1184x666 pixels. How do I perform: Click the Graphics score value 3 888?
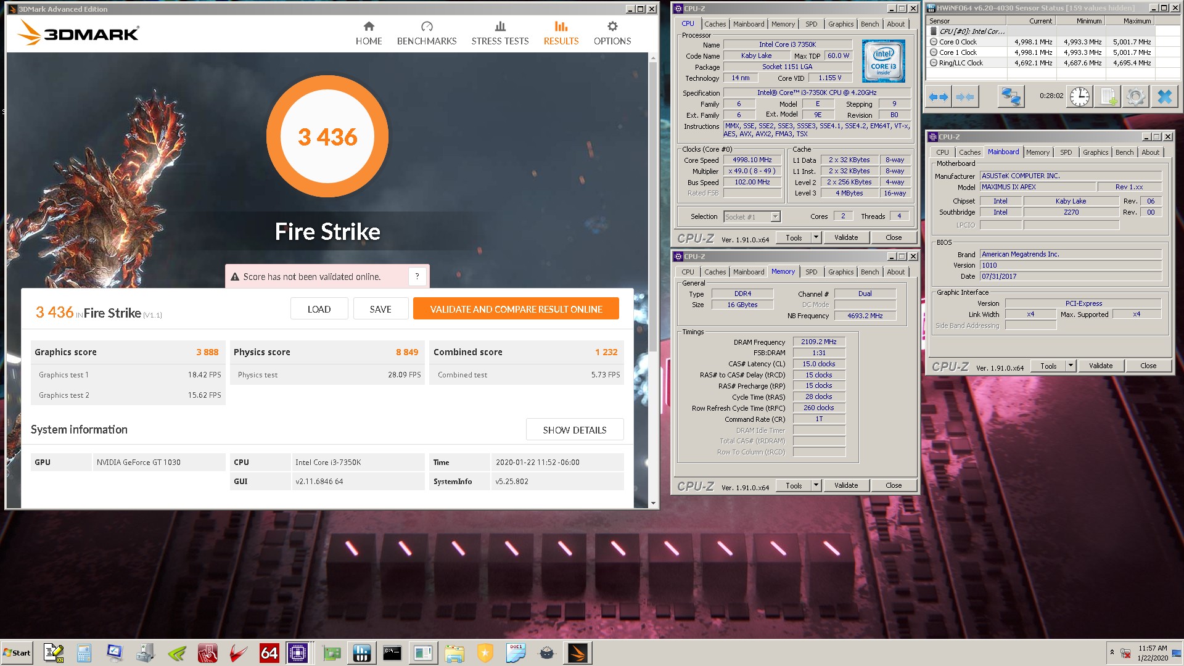[207, 352]
